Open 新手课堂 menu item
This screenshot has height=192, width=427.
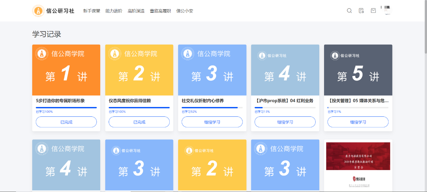pos(91,11)
